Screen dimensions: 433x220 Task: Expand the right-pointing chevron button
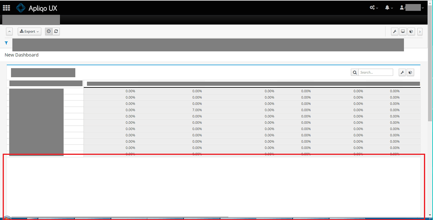pyautogui.click(x=420, y=31)
